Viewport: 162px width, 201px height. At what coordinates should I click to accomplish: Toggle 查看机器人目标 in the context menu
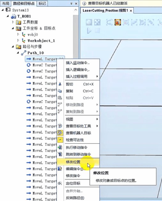78,133
